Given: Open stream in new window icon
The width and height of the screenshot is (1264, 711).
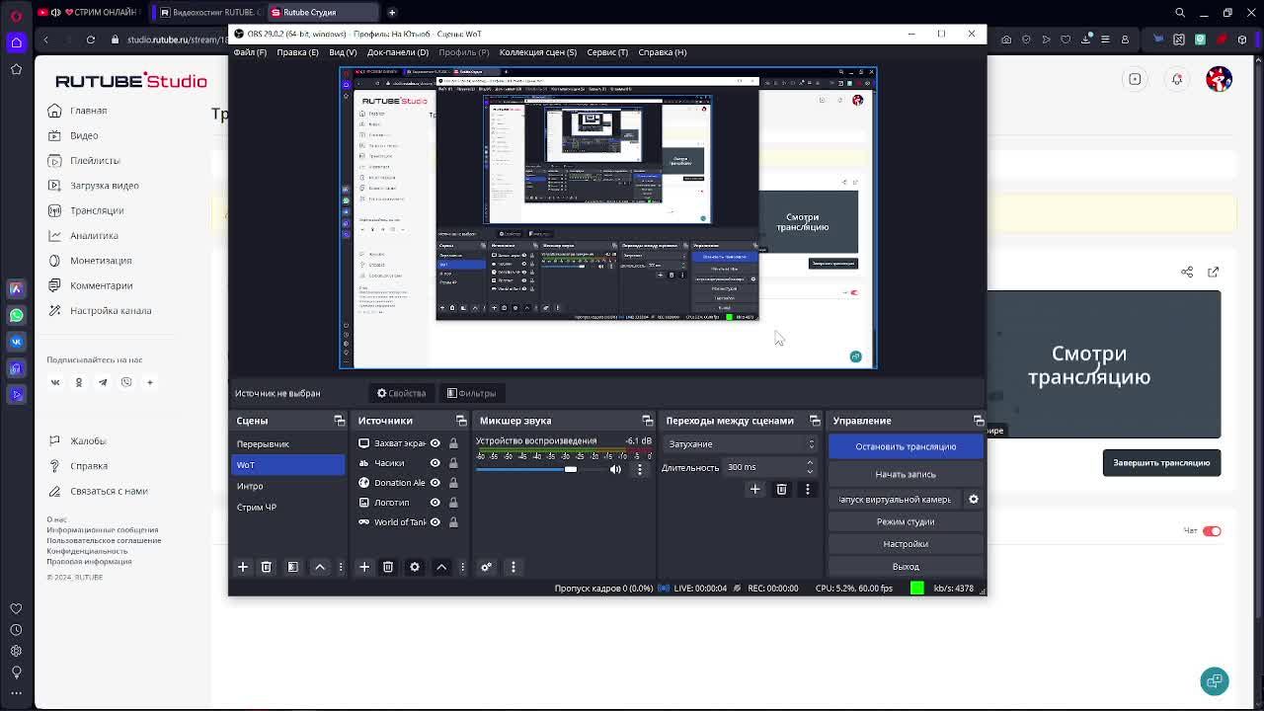Looking at the screenshot, I should [1213, 273].
